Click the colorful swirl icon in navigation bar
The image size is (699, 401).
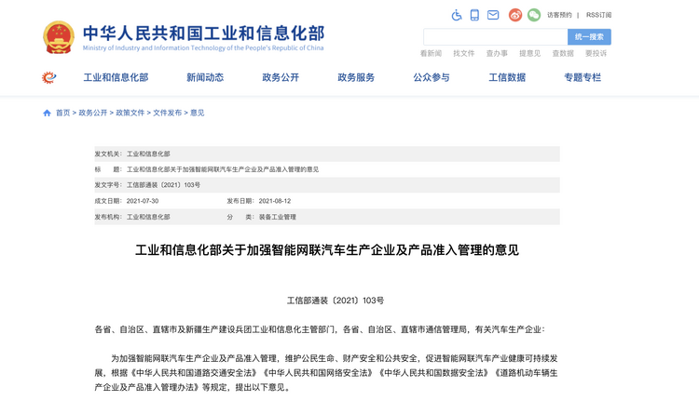49,77
